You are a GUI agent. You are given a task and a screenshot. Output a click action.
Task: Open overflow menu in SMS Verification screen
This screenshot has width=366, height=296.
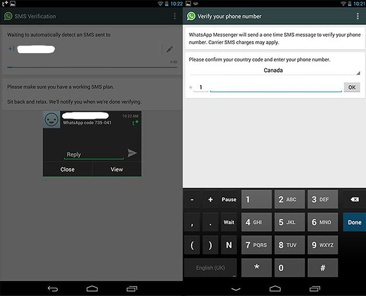(175, 16)
